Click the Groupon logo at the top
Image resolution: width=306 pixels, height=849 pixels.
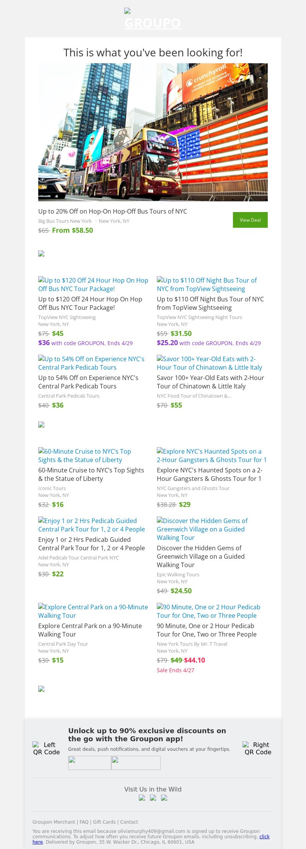click(x=153, y=20)
